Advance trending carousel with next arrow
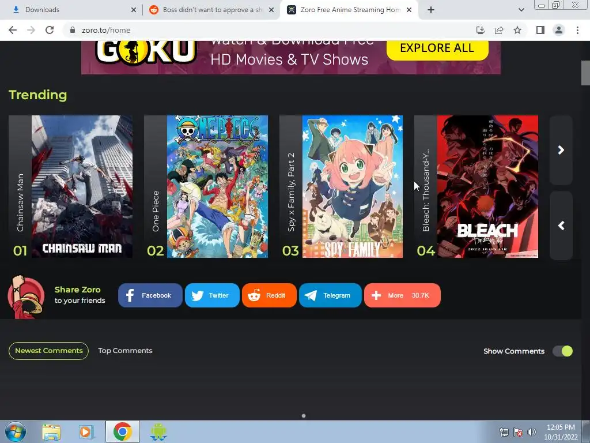 pos(561,150)
